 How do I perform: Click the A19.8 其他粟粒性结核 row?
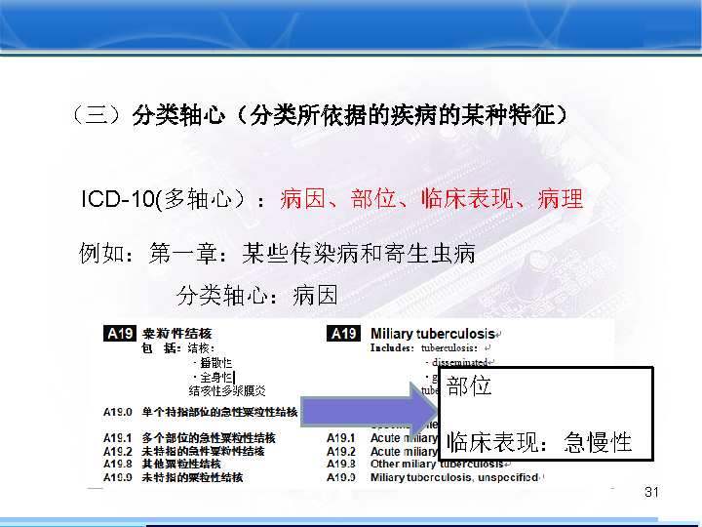coord(163,465)
